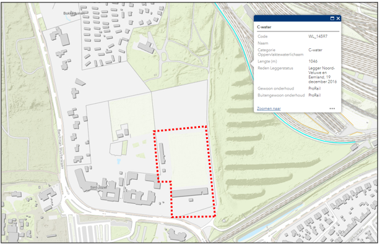Screen dimensions: 380x244
Task: Click the Bokkeduinen map label
Action: (74, 14)
